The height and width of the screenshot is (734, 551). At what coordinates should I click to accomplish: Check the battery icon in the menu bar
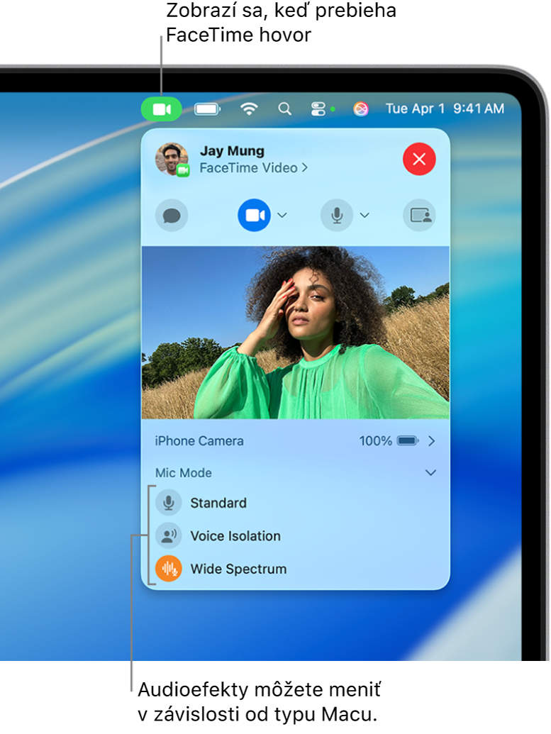(207, 109)
